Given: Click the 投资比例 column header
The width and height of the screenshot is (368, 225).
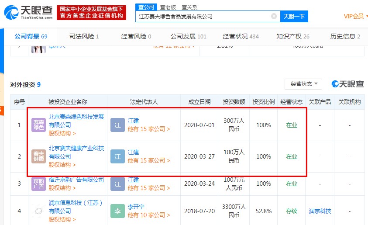Looking at the screenshot, I should [264, 102].
